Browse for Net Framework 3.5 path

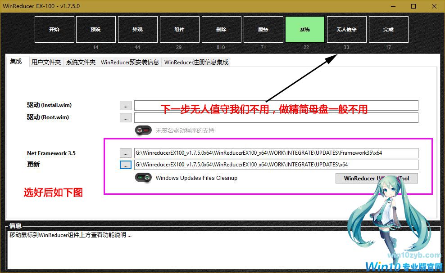click(x=126, y=153)
